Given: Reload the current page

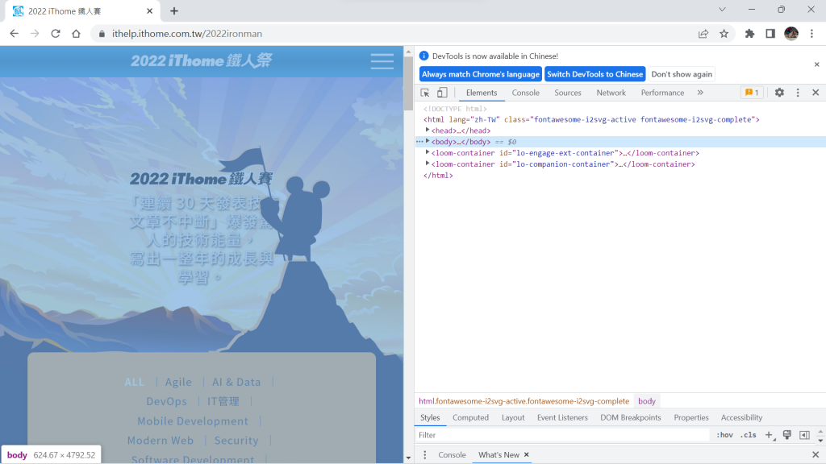Looking at the screenshot, I should [x=56, y=34].
